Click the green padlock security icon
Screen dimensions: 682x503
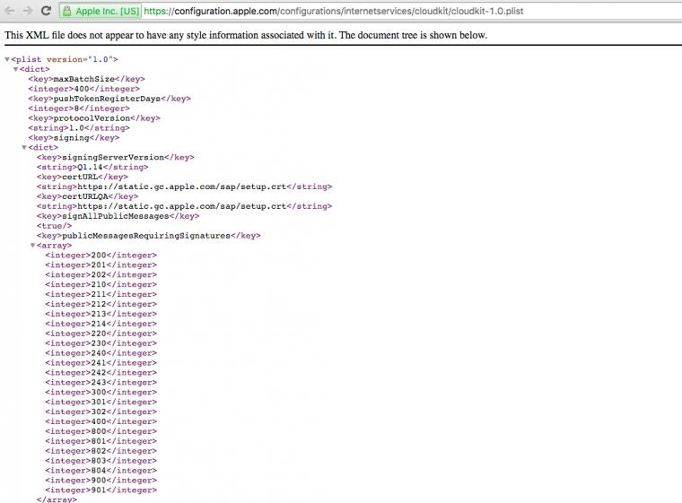pyautogui.click(x=67, y=11)
